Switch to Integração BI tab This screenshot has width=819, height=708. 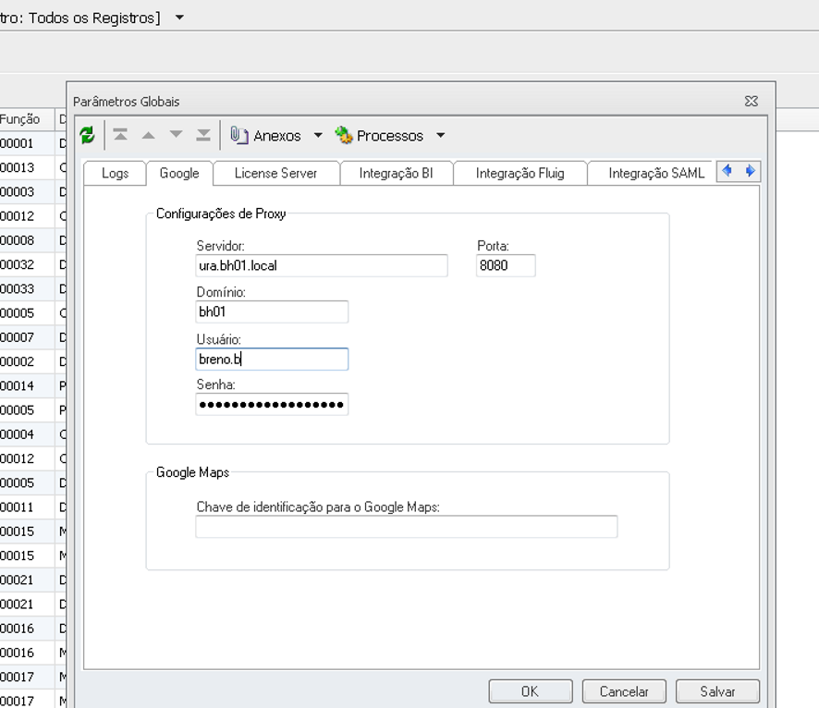396,173
